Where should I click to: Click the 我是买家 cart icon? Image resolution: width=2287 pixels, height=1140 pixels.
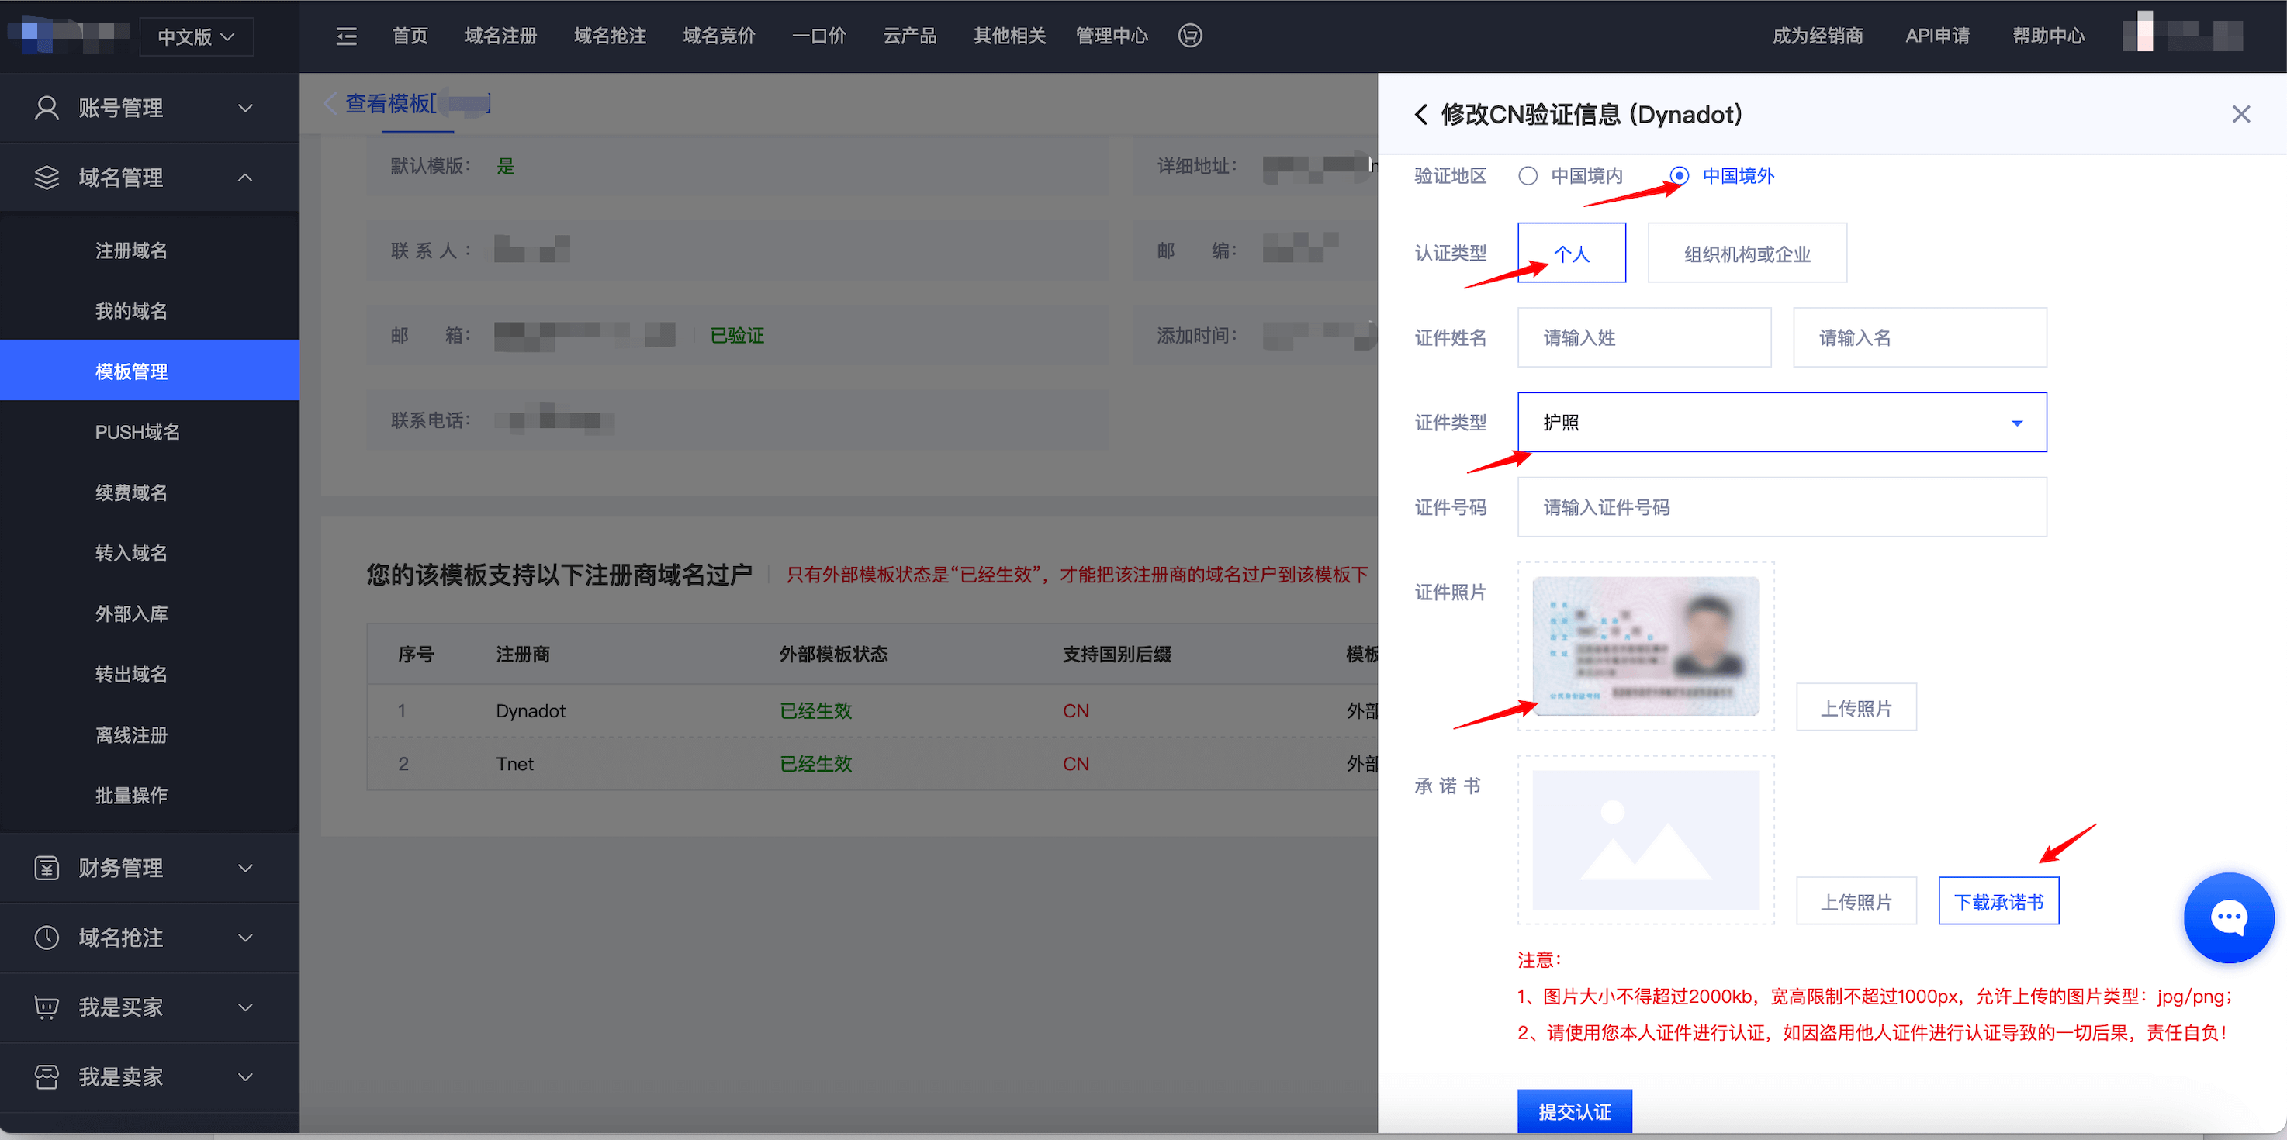tap(47, 1007)
